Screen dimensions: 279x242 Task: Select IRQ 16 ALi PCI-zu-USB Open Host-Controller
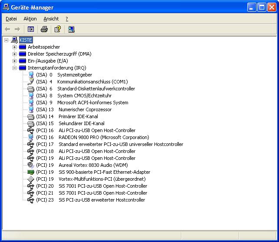(x=97, y=130)
